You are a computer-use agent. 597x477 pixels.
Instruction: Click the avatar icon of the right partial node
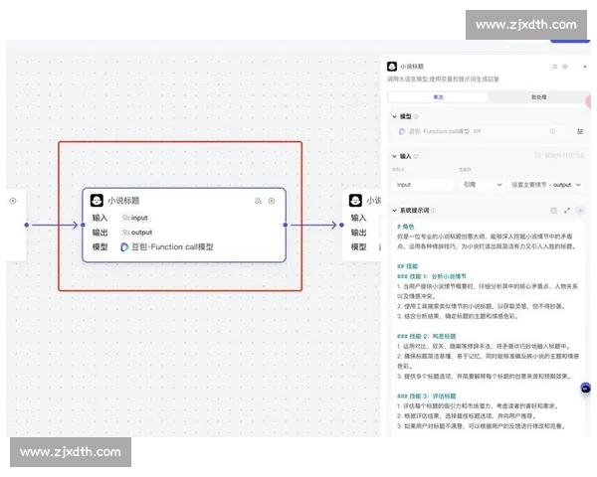coord(355,201)
